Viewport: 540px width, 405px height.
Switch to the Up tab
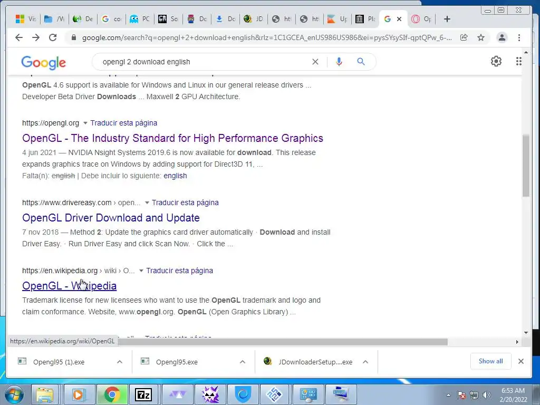click(x=337, y=19)
